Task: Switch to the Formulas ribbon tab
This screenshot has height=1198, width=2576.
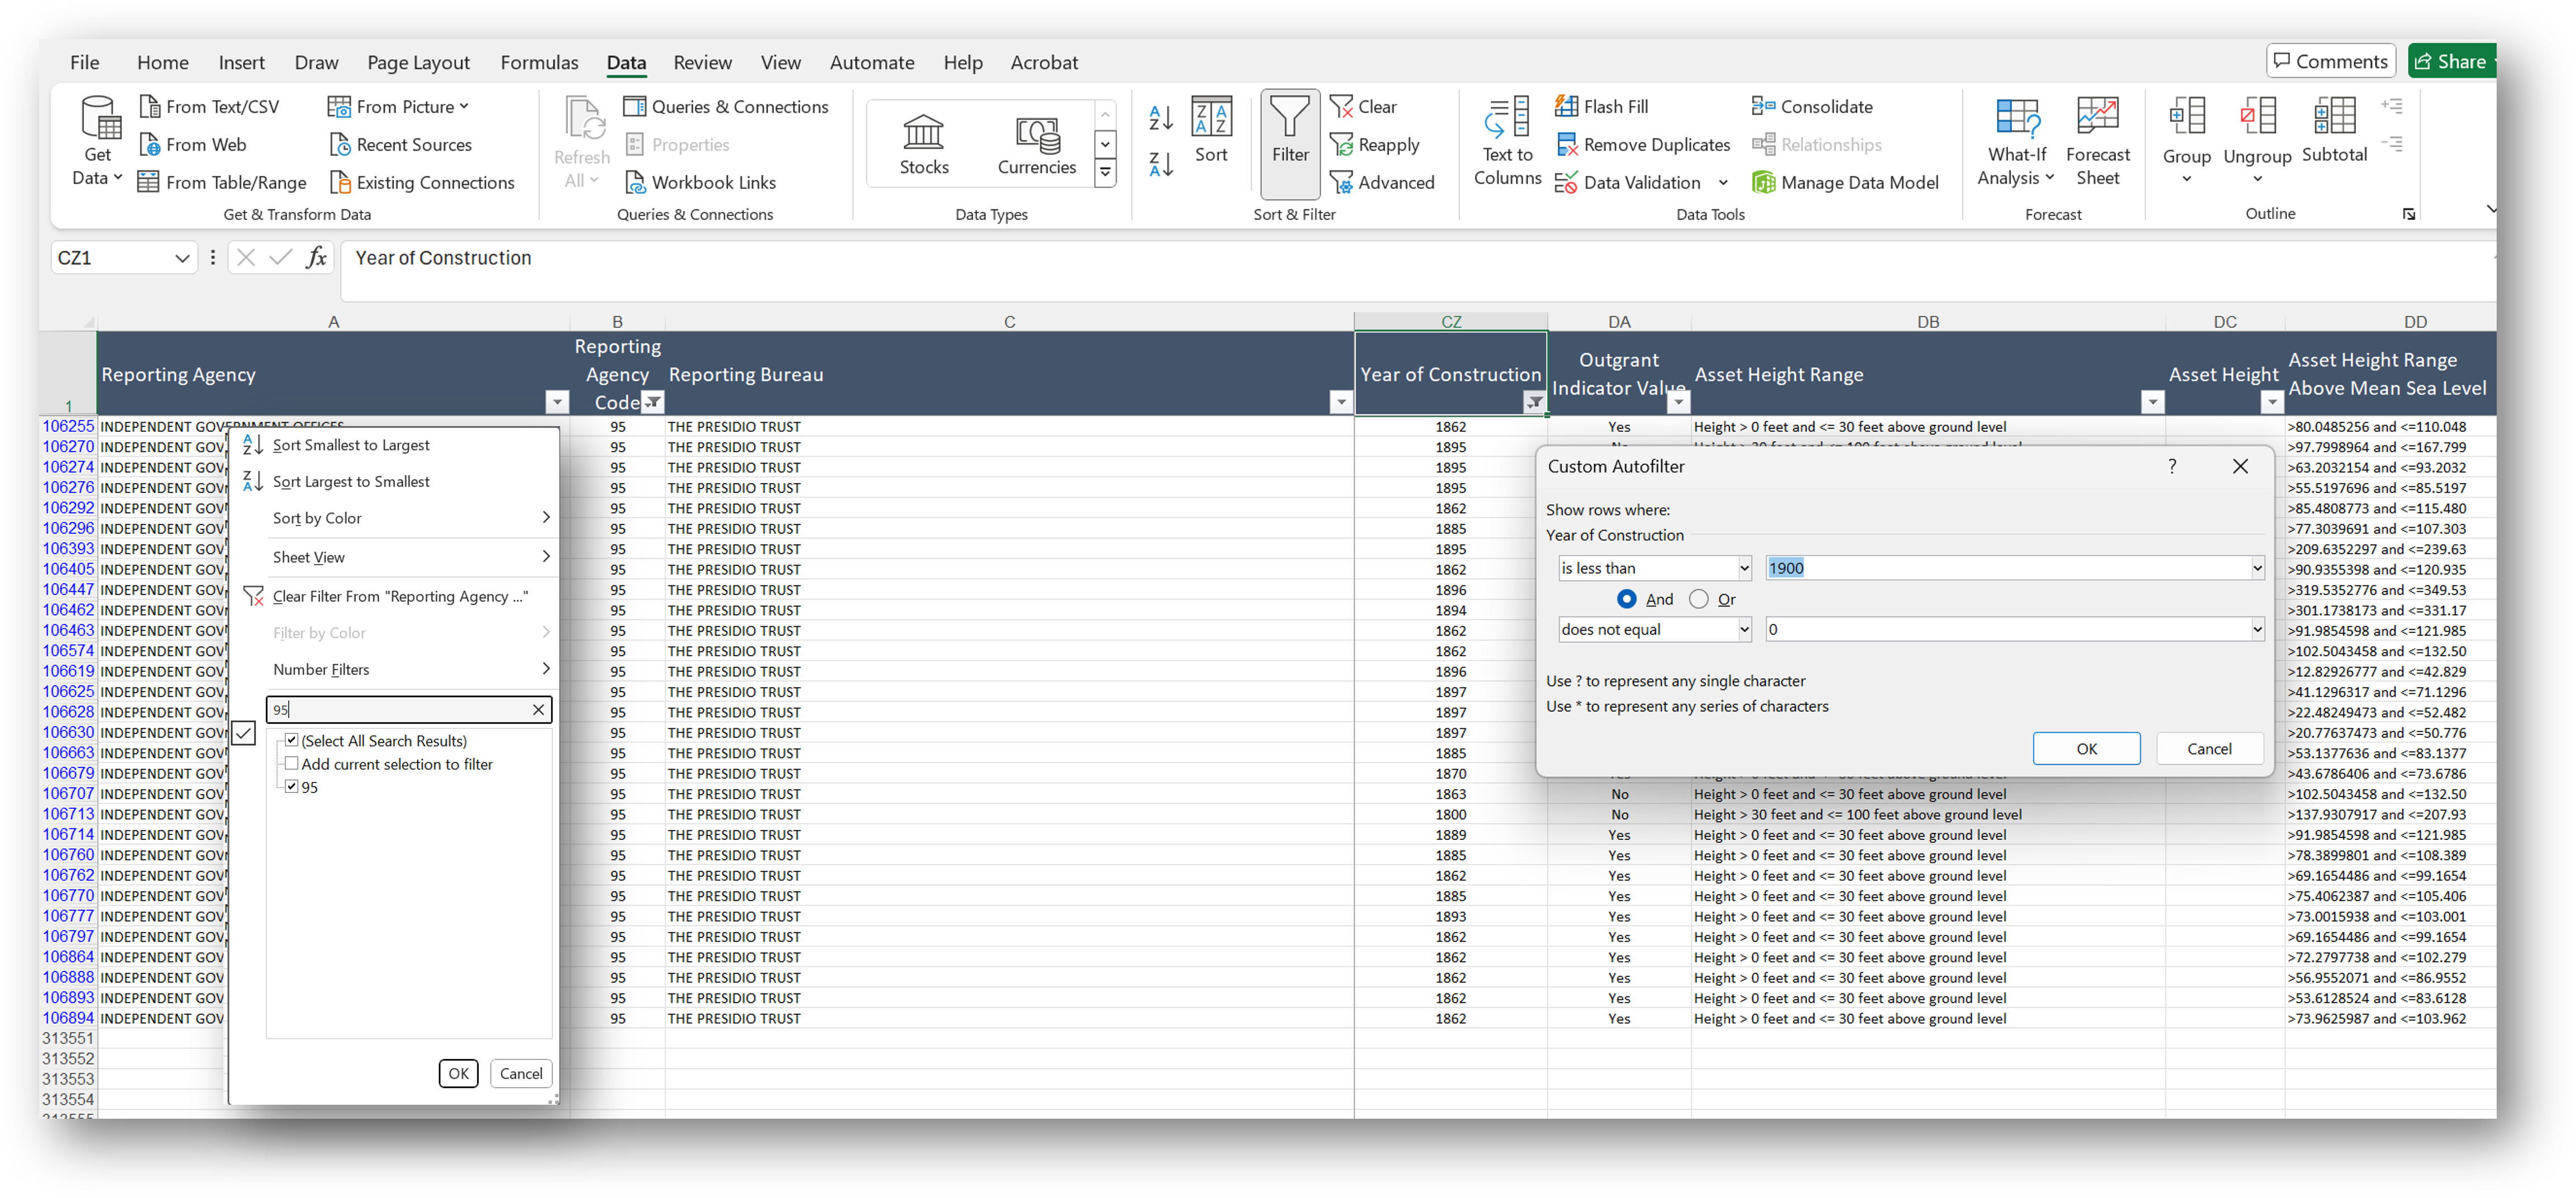Action: (x=539, y=62)
